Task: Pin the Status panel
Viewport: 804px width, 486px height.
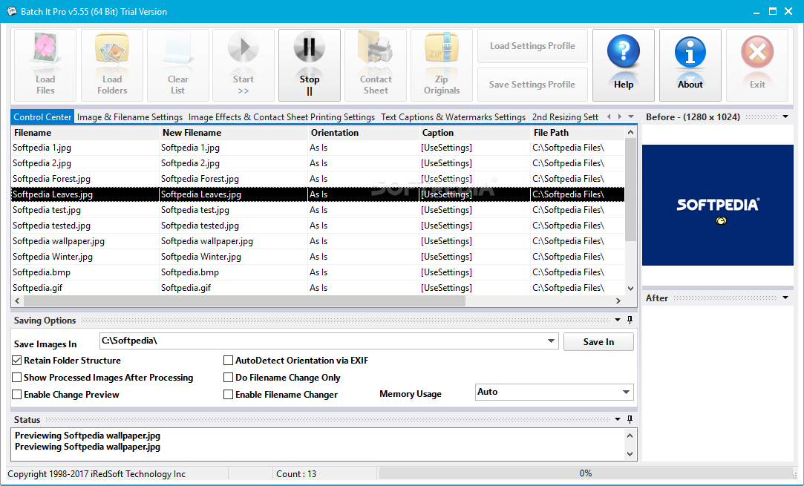Action: pyautogui.click(x=630, y=419)
